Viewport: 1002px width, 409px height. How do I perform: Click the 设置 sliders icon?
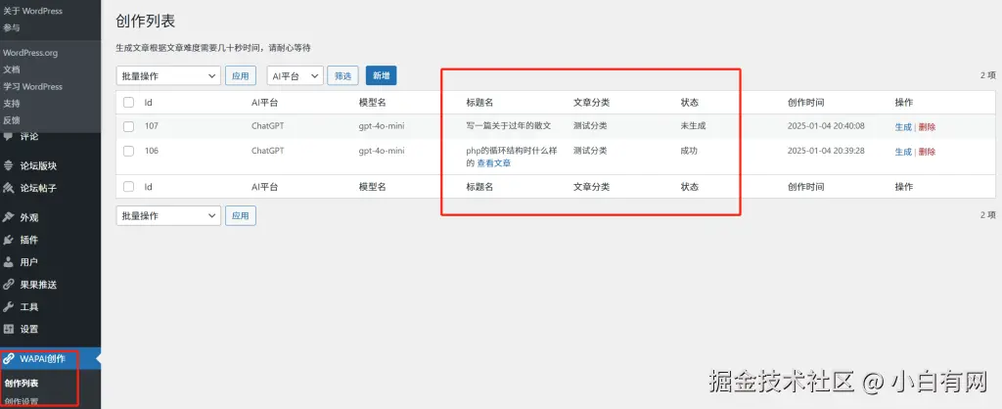pos(8,329)
